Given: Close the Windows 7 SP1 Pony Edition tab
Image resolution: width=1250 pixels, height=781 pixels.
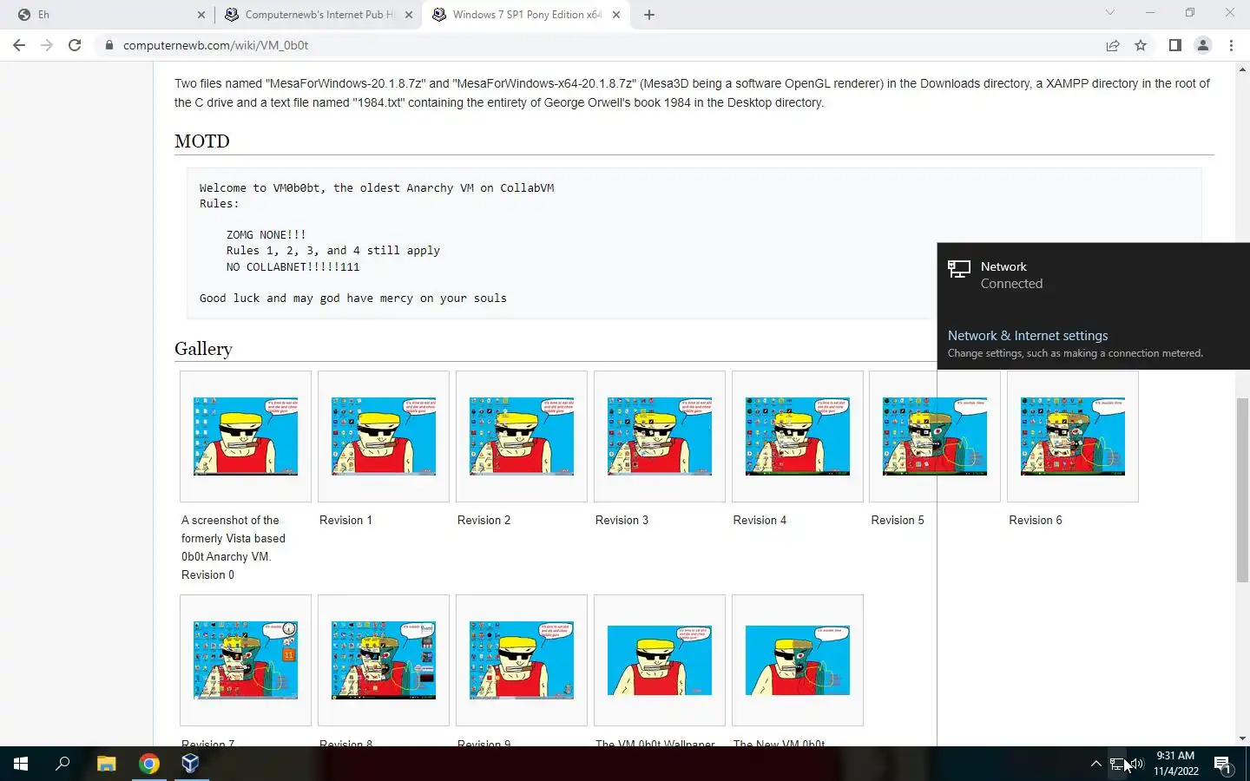Looking at the screenshot, I should tap(616, 15).
